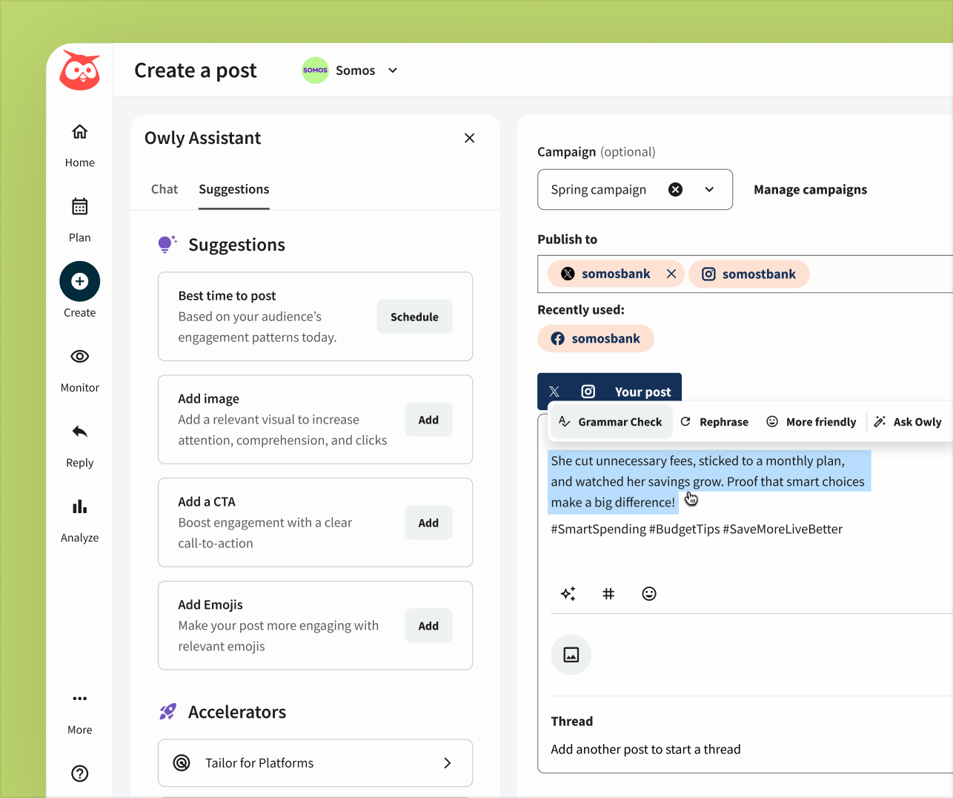953x798 pixels.
Task: Open the Reply arrow icon
Action: point(79,432)
